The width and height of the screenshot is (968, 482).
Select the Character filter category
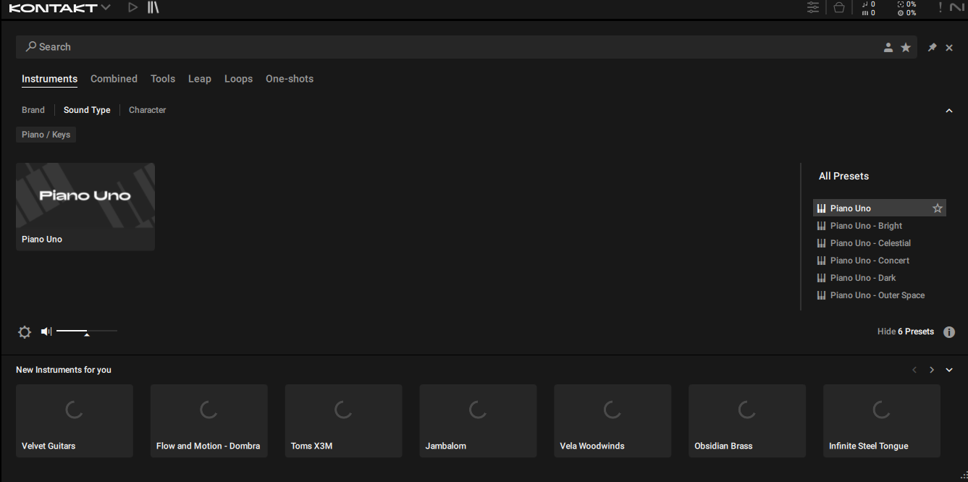click(x=147, y=110)
